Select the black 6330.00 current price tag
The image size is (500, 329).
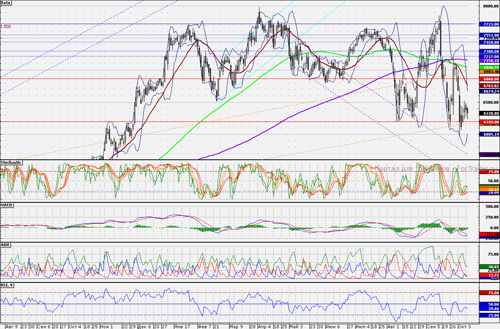tap(489, 113)
